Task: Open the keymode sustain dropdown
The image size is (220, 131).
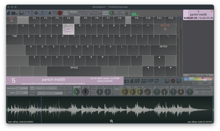Action: coord(22,88)
